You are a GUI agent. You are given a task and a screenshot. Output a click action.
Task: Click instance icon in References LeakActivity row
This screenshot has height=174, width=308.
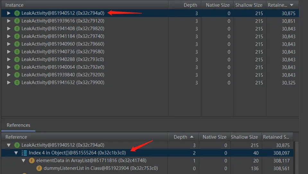pos(17,145)
